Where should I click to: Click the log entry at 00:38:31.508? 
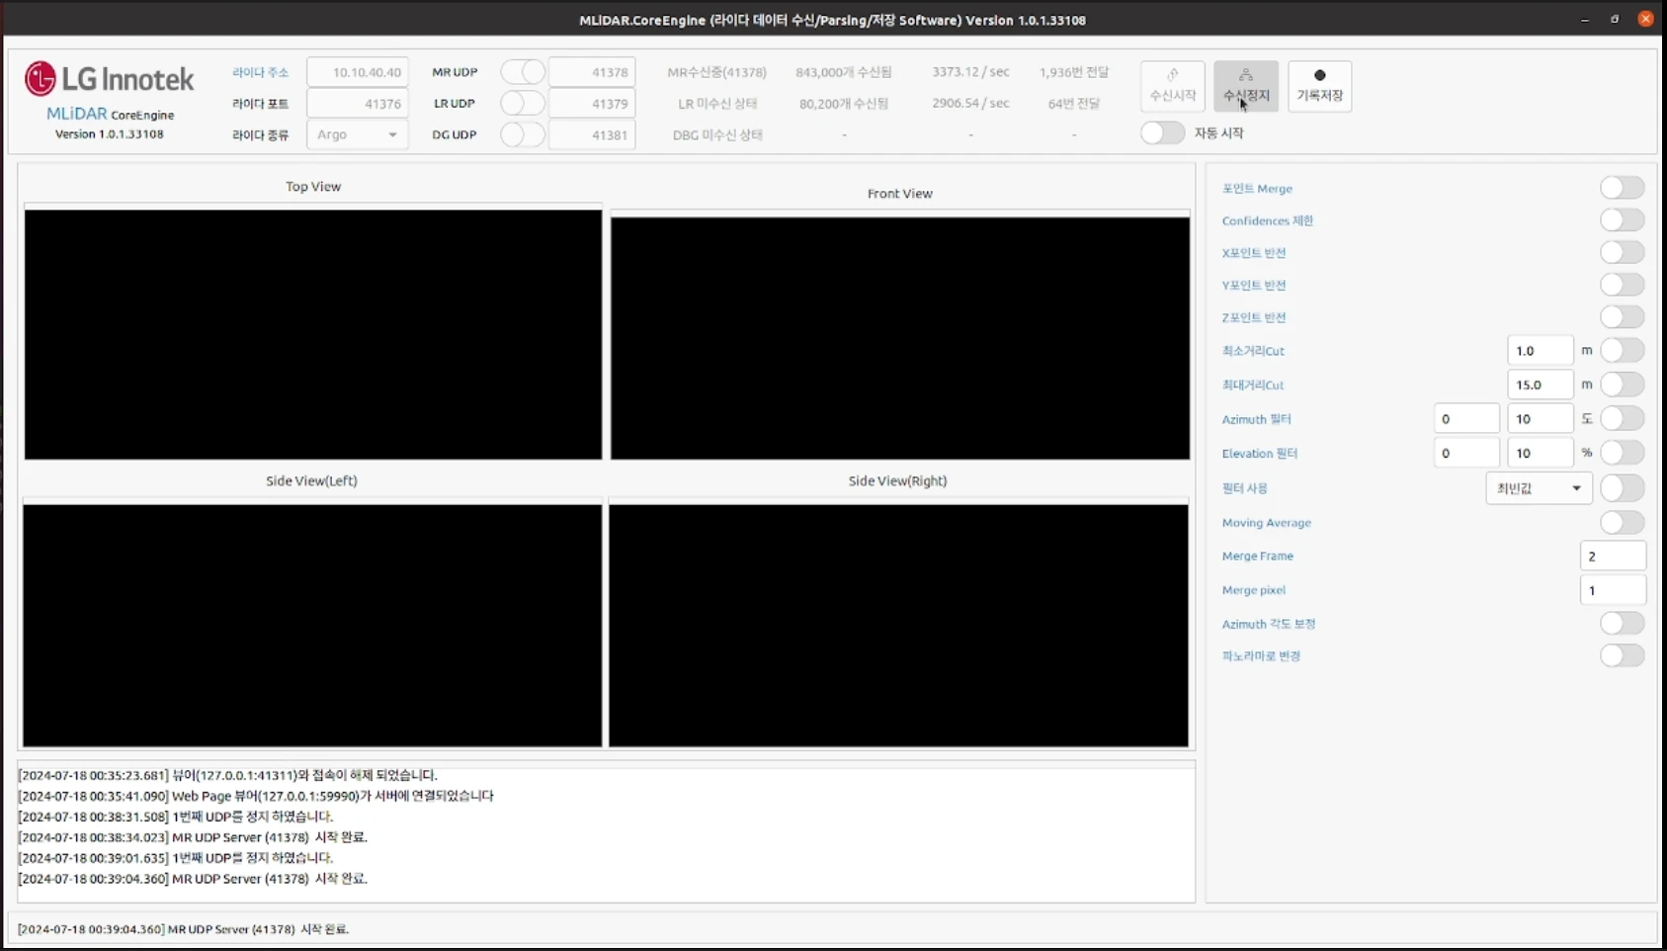pyautogui.click(x=176, y=817)
